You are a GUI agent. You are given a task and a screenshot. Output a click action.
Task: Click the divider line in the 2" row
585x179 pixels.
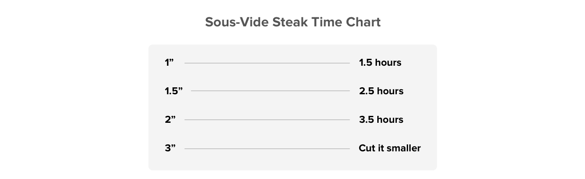267,120
